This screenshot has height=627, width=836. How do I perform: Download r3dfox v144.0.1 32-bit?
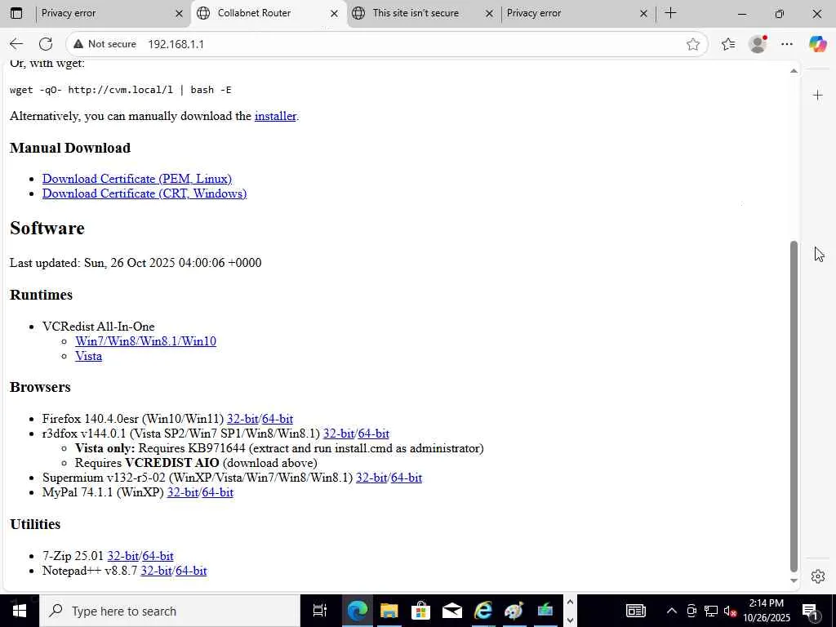pyautogui.click(x=339, y=434)
